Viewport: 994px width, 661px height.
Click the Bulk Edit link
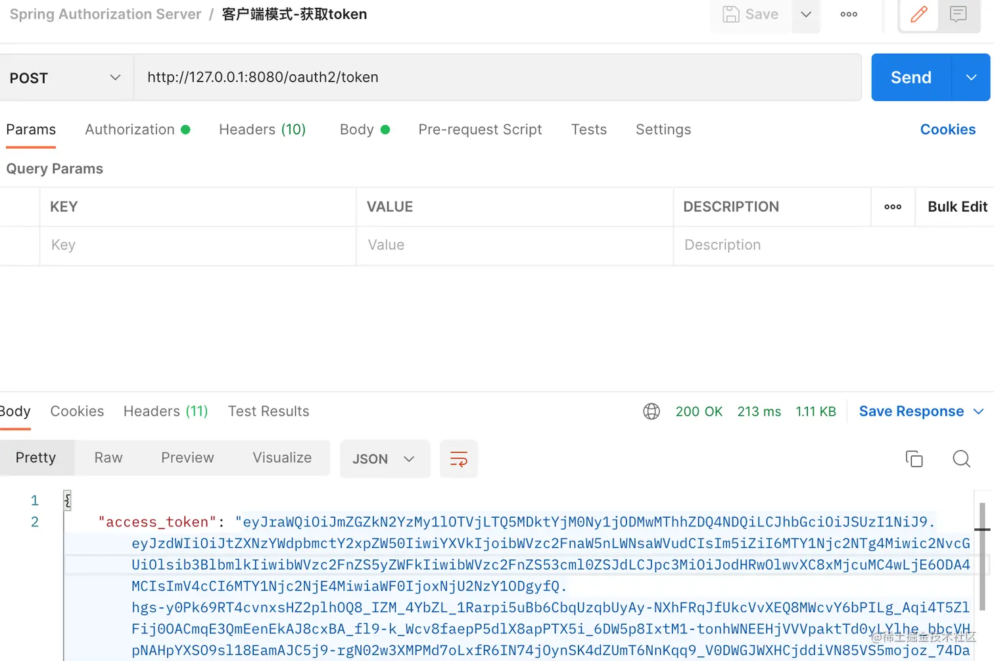[957, 207]
